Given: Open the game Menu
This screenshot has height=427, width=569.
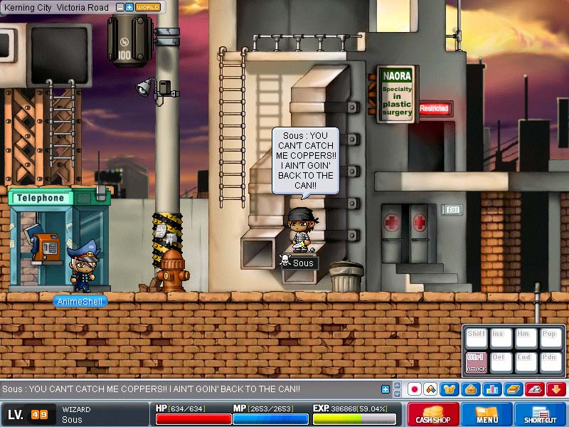Looking at the screenshot, I should click(486, 414).
